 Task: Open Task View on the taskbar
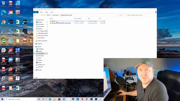click(x=43, y=99)
